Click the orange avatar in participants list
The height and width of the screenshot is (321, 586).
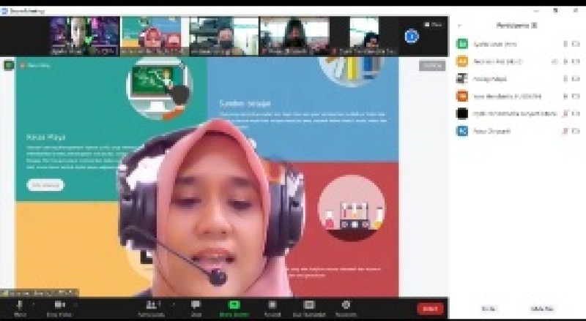click(x=462, y=96)
